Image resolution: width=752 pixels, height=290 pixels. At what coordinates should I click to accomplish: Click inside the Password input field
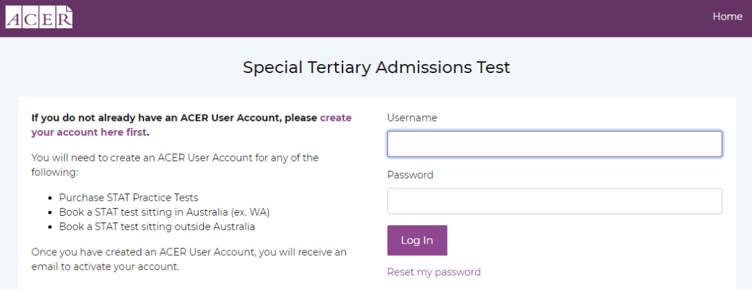point(554,201)
